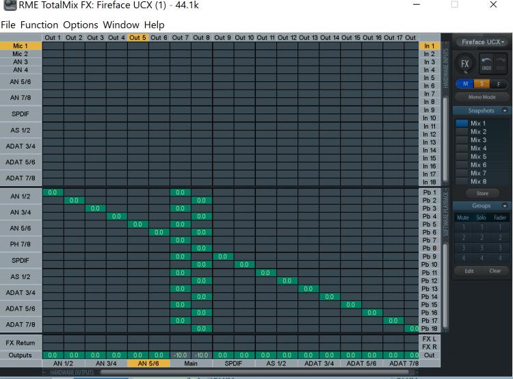Click the Pb 1 to Out 1 gain cell
This screenshot has height=379, width=513.
[x=53, y=192]
